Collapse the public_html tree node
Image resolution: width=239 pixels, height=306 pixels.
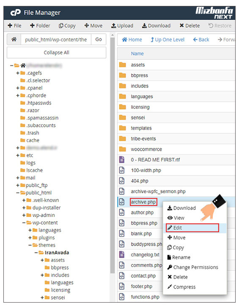17,193
